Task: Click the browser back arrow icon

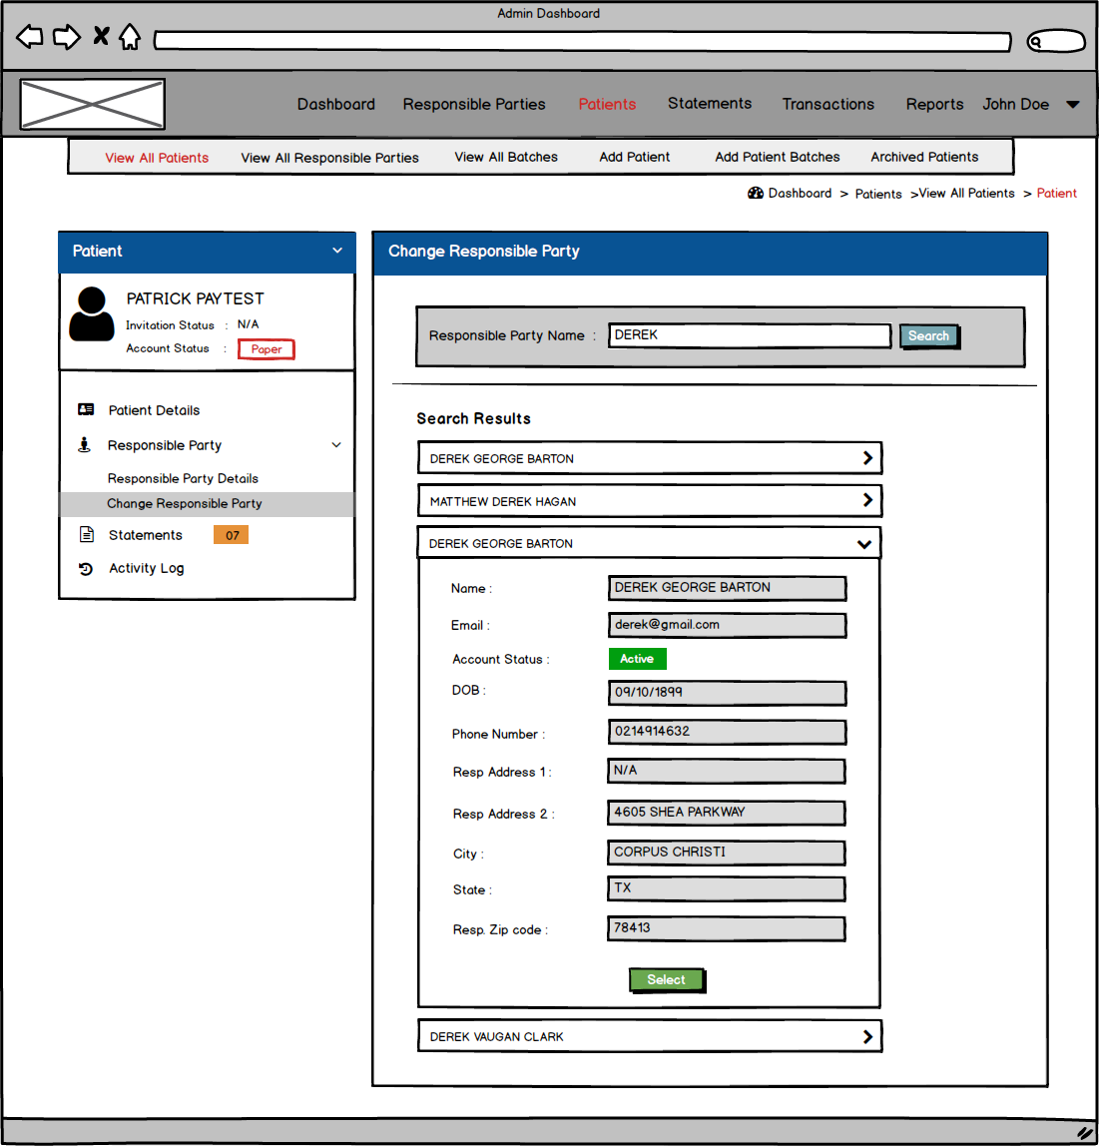Action: coord(30,37)
